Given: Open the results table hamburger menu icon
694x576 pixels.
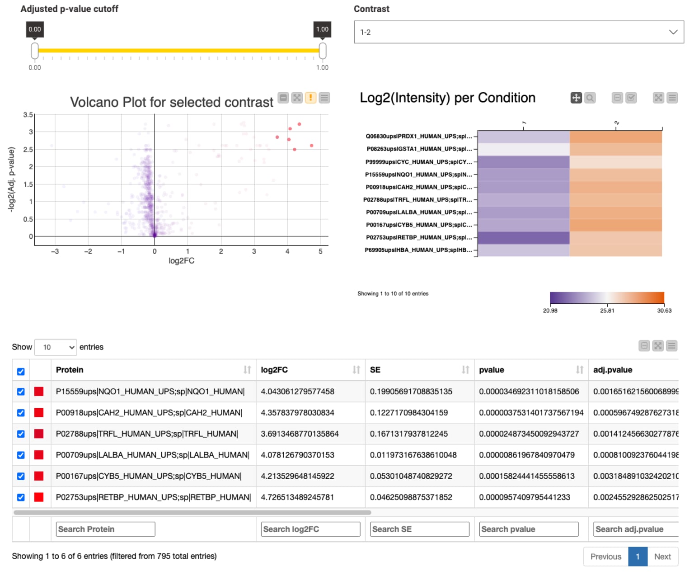Looking at the screenshot, I should click(x=672, y=346).
